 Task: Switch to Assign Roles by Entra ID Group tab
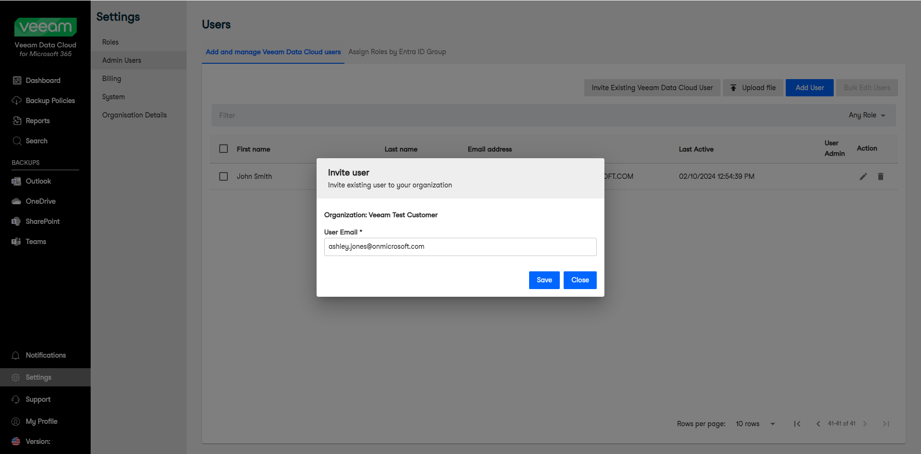point(397,52)
